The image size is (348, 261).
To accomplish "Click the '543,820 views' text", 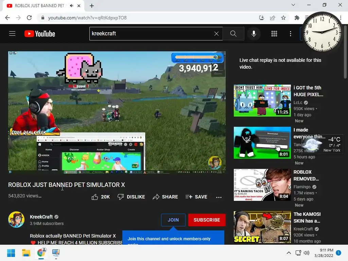I will [x=25, y=196].
